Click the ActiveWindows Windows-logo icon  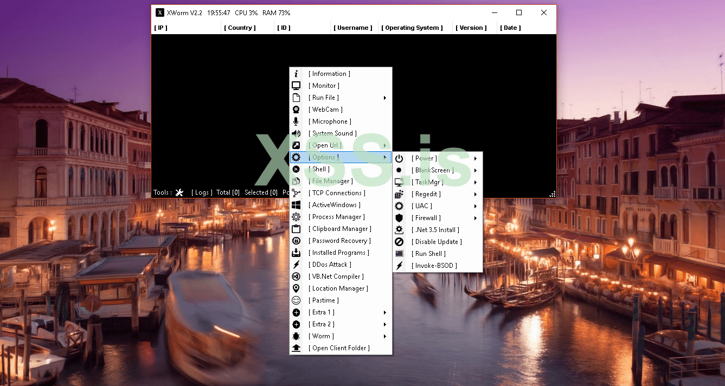[x=296, y=205]
